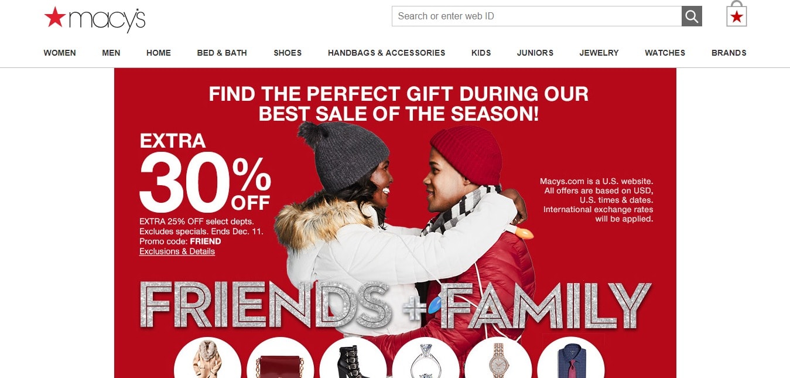Click the search magnifier icon
Image resolution: width=790 pixels, height=378 pixels.
coord(692,16)
